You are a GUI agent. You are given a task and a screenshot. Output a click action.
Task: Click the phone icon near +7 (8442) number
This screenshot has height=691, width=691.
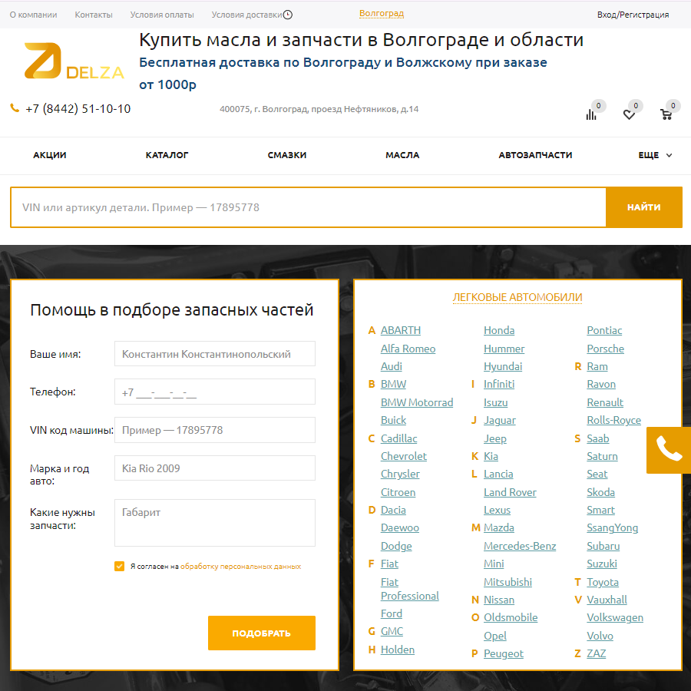pos(15,108)
